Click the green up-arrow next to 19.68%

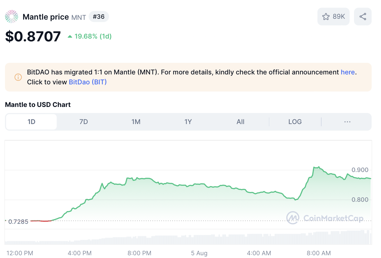[x=70, y=36]
